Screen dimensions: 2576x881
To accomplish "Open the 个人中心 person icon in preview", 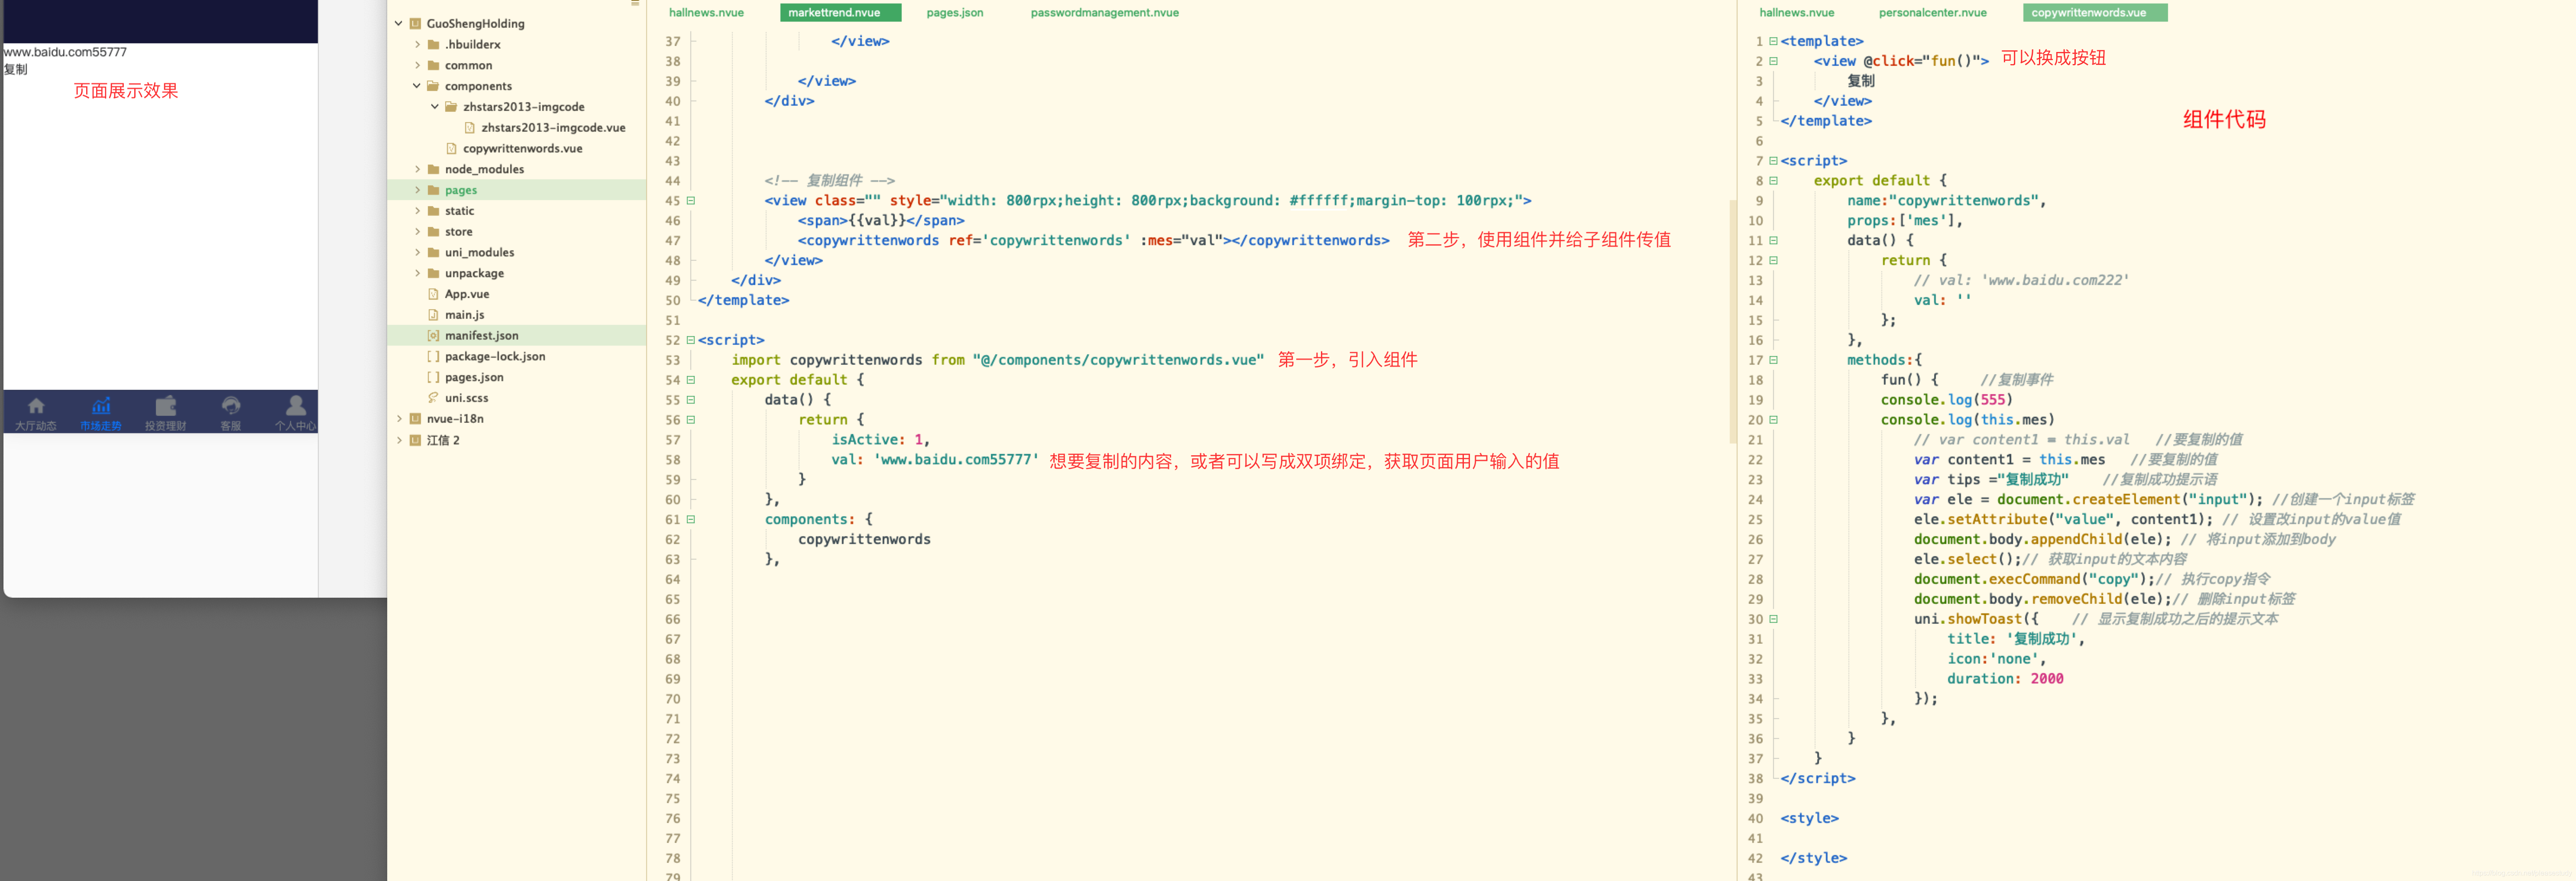I will coord(296,405).
